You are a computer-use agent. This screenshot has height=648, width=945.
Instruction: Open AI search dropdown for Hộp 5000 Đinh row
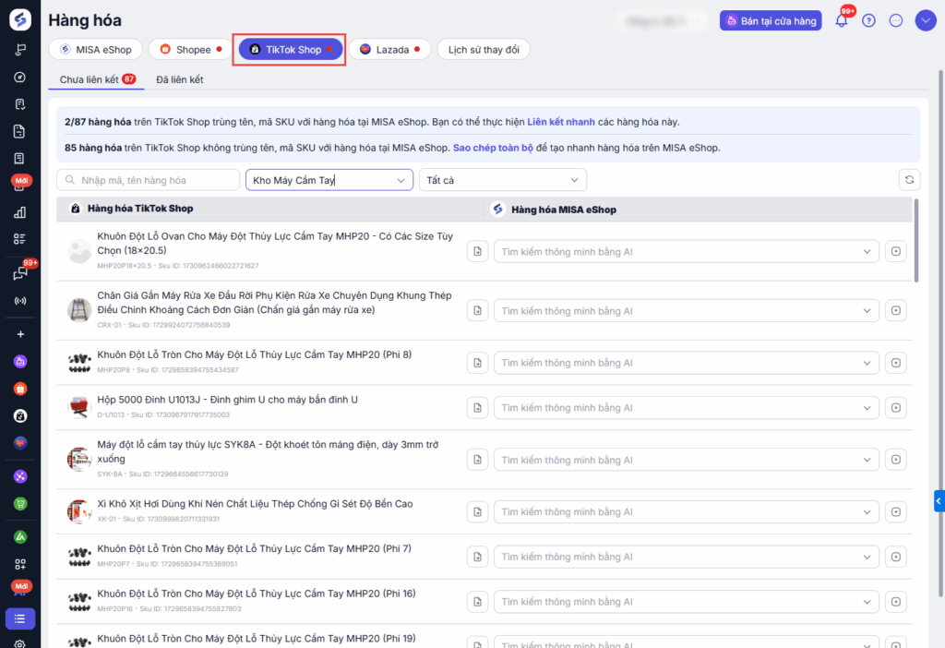click(687, 407)
